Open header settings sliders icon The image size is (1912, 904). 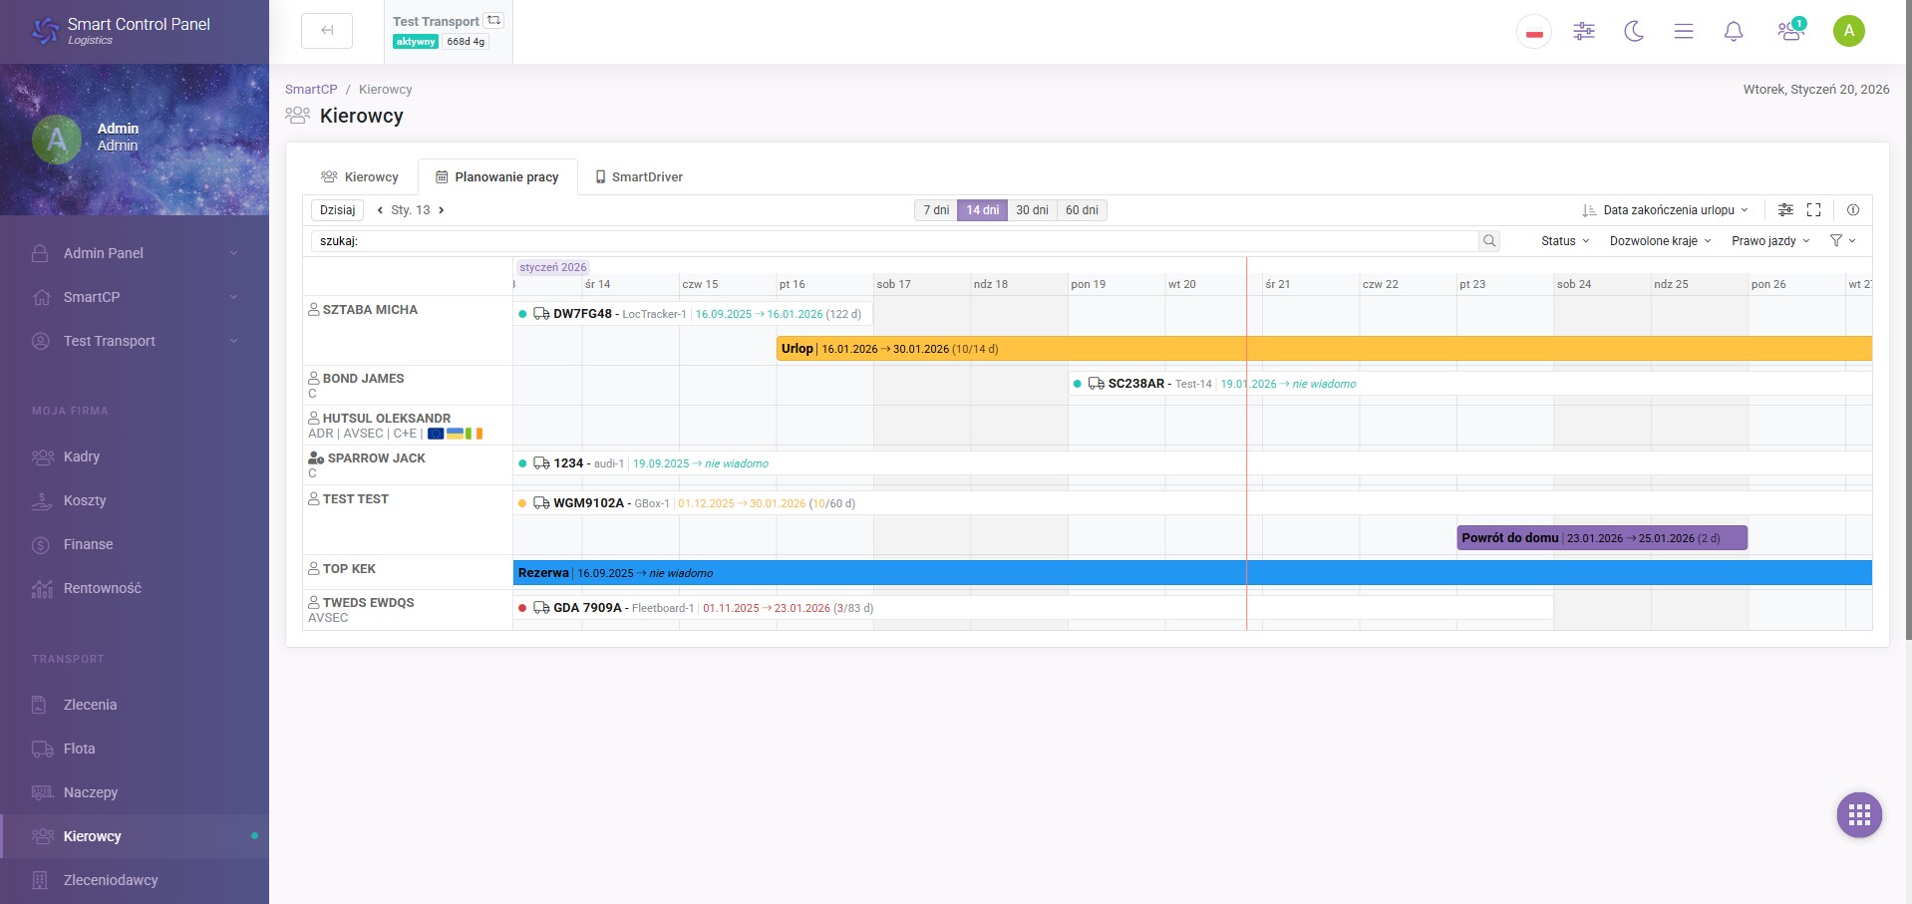tap(1584, 31)
